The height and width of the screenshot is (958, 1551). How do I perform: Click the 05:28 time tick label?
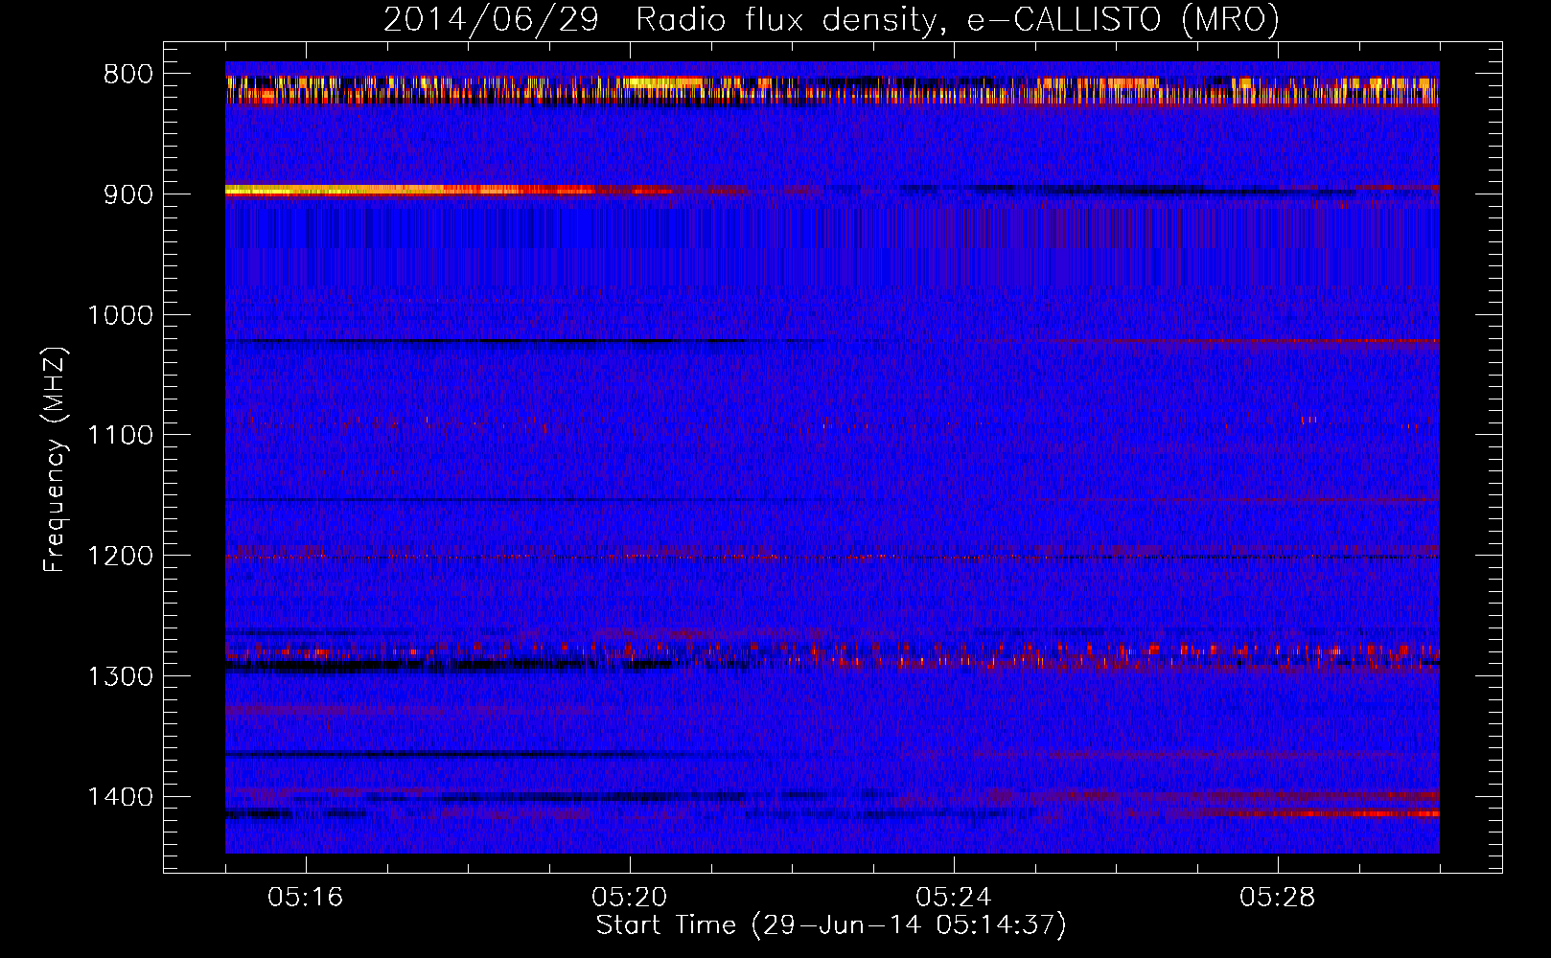pyautogui.click(x=1278, y=898)
